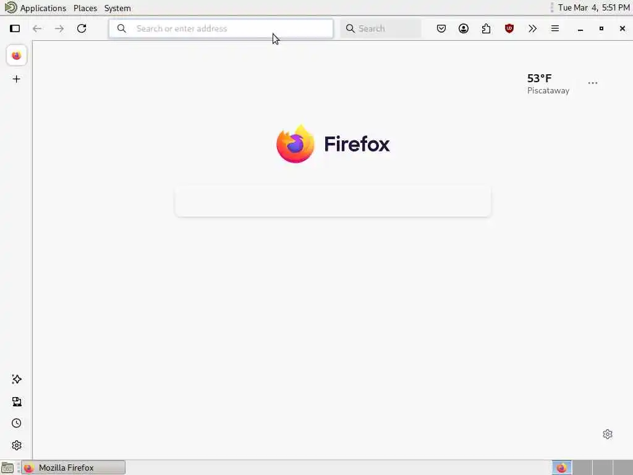The image size is (633, 475).
Task: Open the uBlock Origin shield icon
Action: click(509, 28)
